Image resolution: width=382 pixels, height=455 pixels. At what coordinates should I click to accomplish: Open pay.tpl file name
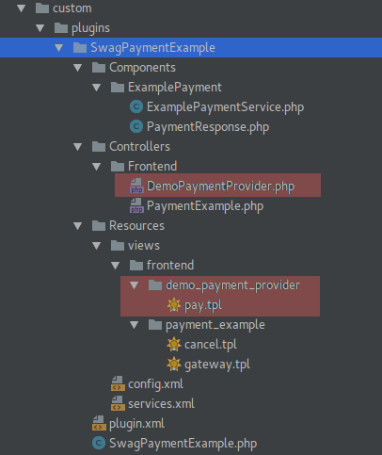(203, 305)
